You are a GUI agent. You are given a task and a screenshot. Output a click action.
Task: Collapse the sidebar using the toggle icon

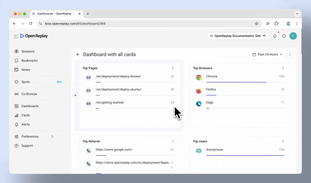click(x=16, y=36)
